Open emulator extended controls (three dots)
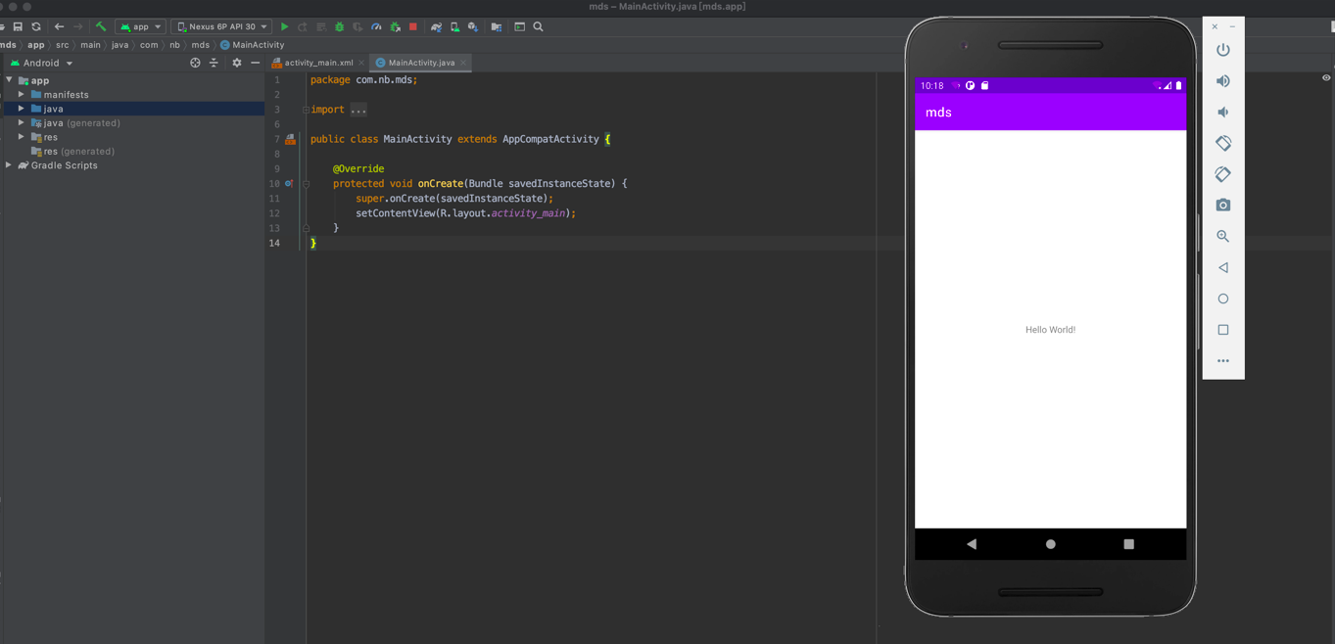Screen dimensions: 1335x644 click(1223, 361)
